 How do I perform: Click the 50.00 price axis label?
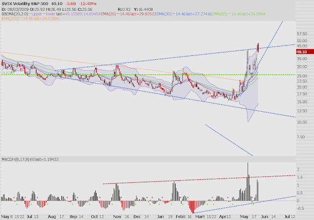point(302,41)
